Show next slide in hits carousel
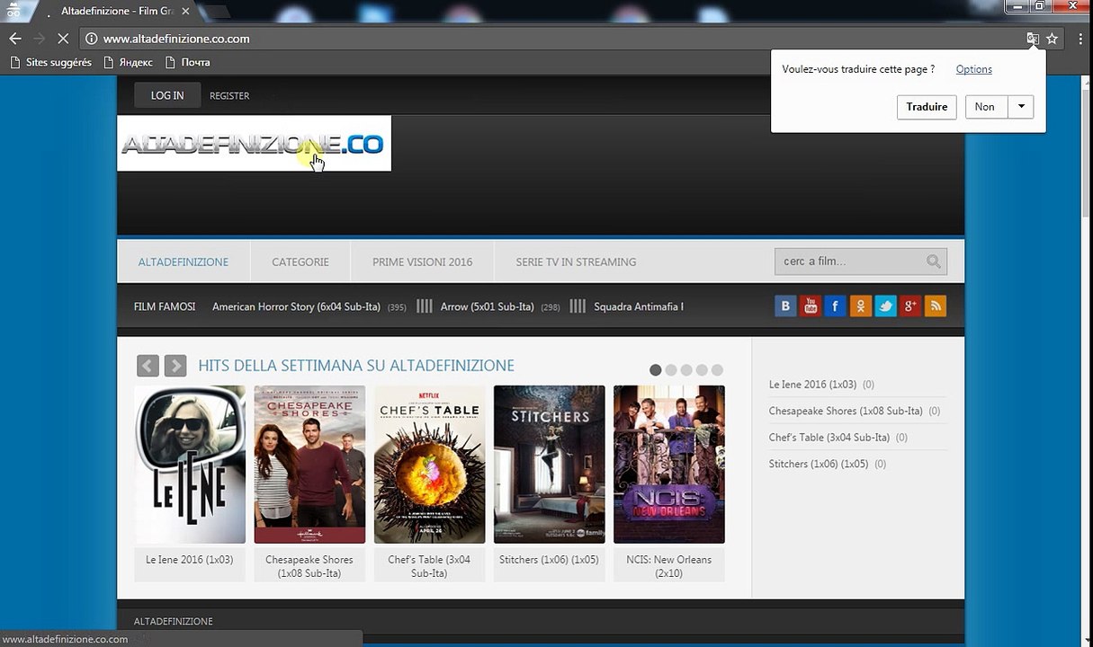The height and width of the screenshot is (647, 1093). (x=175, y=366)
